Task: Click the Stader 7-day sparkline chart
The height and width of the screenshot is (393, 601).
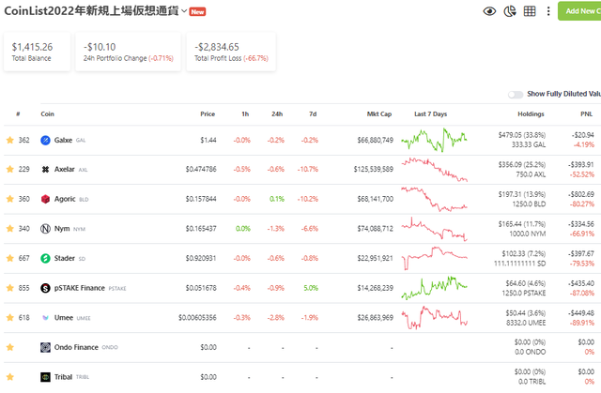Action: tap(434, 258)
